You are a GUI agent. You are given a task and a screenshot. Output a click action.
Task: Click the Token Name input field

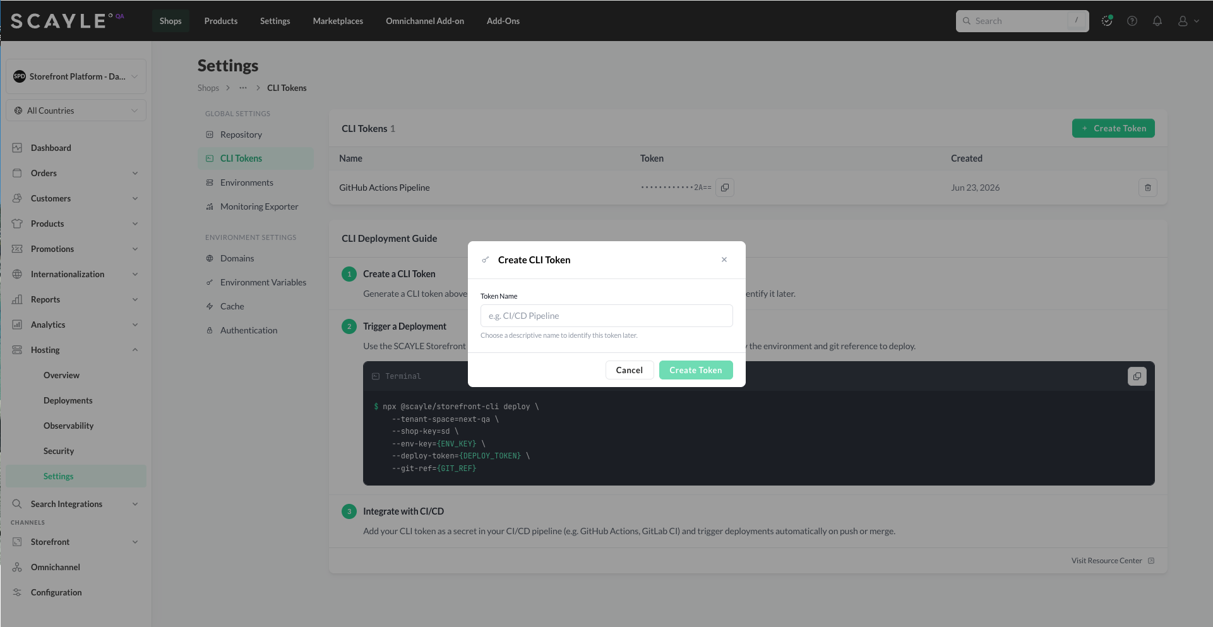tap(607, 316)
